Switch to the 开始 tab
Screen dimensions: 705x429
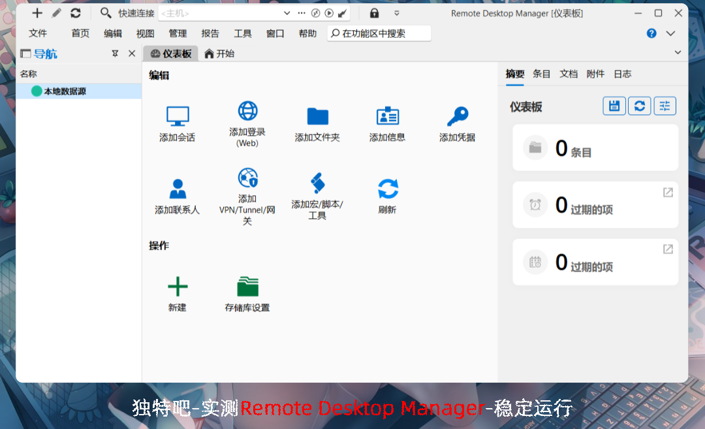pyautogui.click(x=219, y=54)
